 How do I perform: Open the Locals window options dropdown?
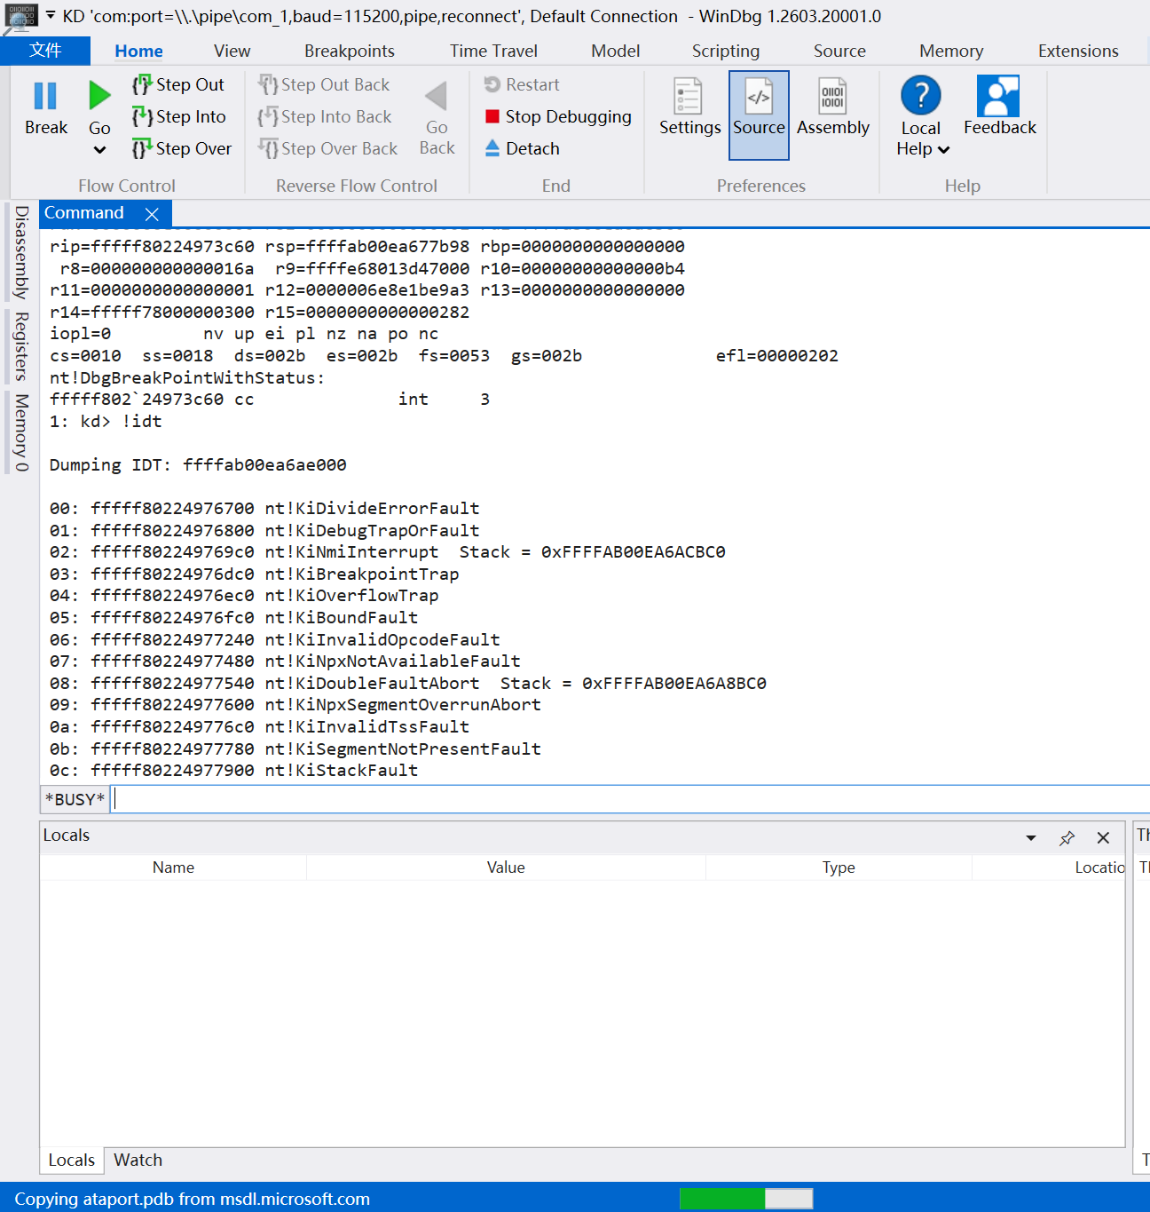1031,837
